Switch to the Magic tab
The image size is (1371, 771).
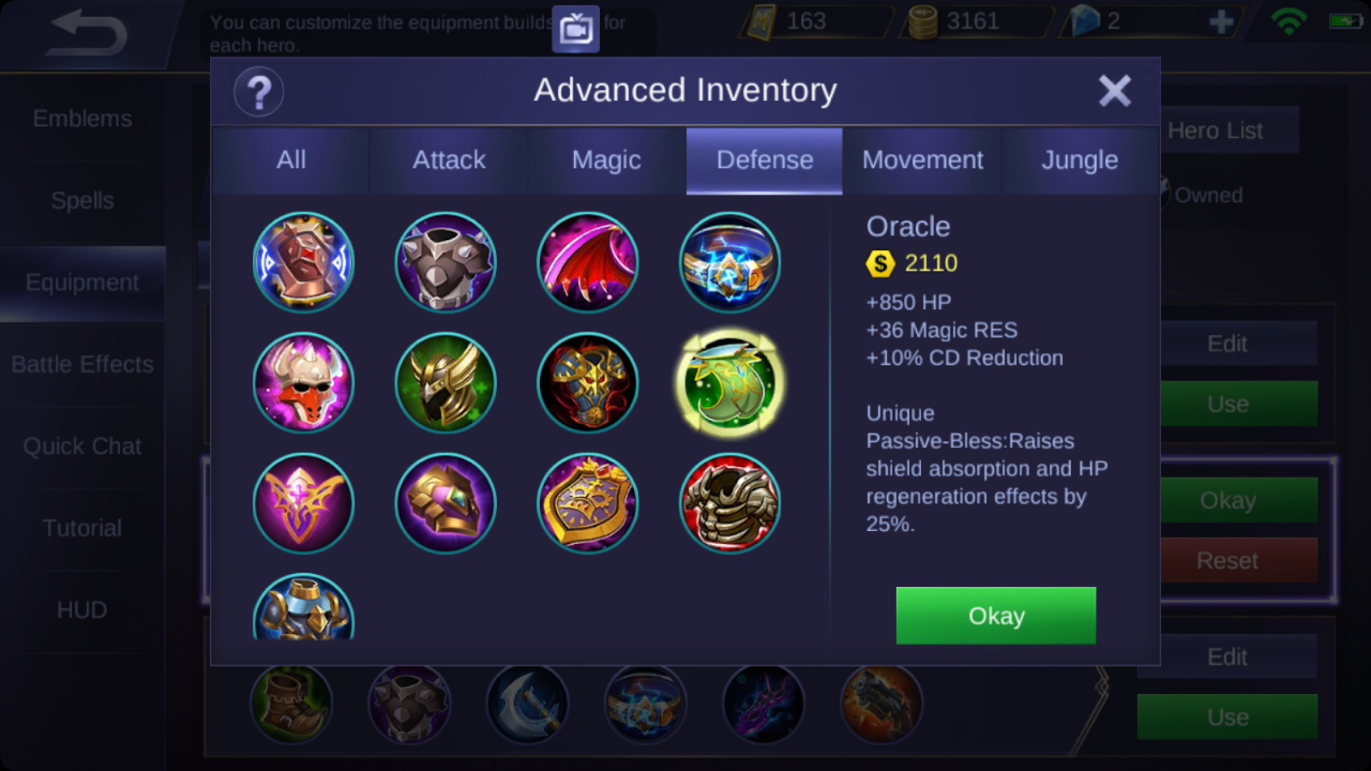607,160
